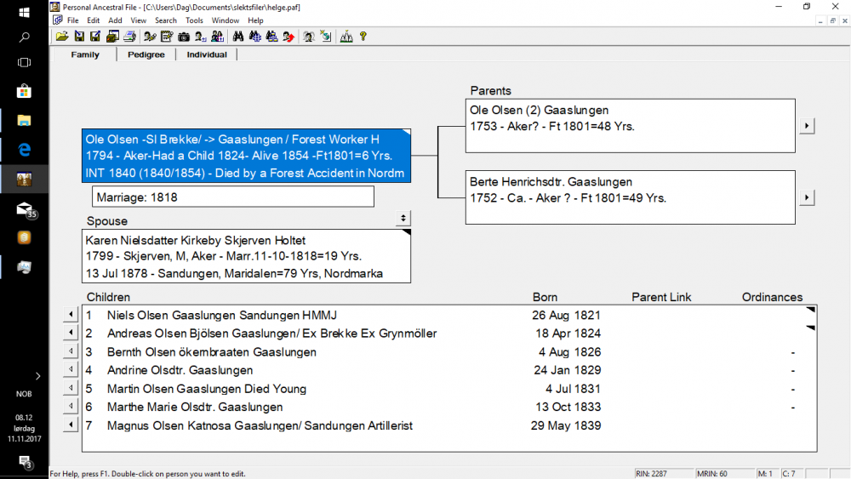Screen dimensions: 851x479
Task: Click the person with red arrow icon
Action: point(288,37)
